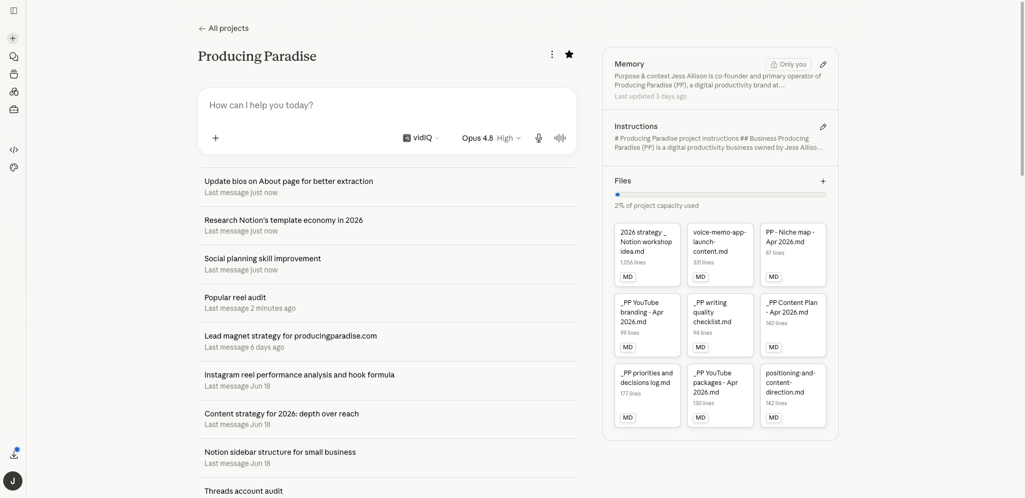1025x498 pixels.
Task: Open file 'voice-memo-app-launch-content.md'
Action: tap(720, 255)
